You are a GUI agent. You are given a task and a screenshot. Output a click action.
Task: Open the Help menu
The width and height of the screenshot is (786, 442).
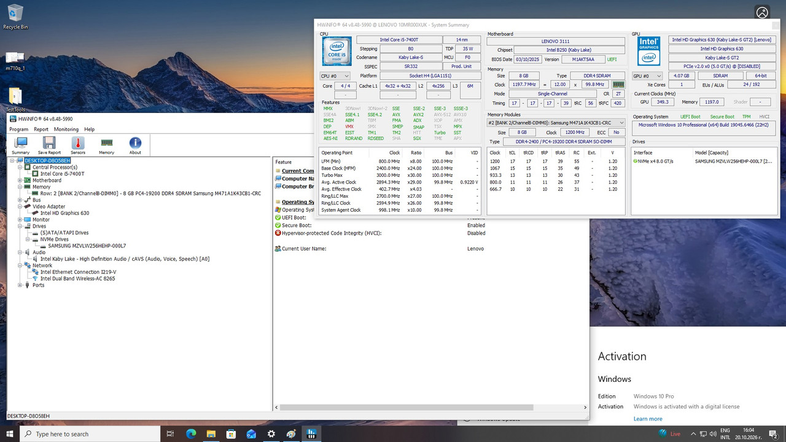tap(89, 130)
